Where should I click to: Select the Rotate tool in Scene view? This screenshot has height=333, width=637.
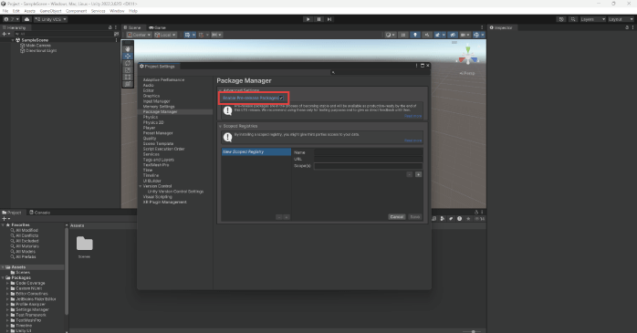pyautogui.click(x=128, y=63)
